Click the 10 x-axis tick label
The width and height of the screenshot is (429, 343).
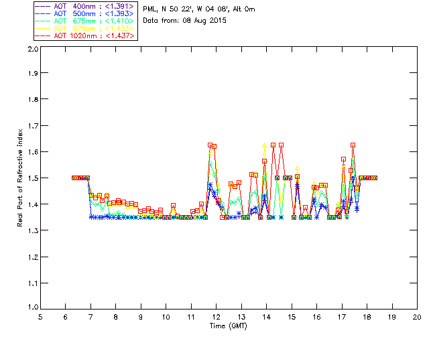point(166,317)
